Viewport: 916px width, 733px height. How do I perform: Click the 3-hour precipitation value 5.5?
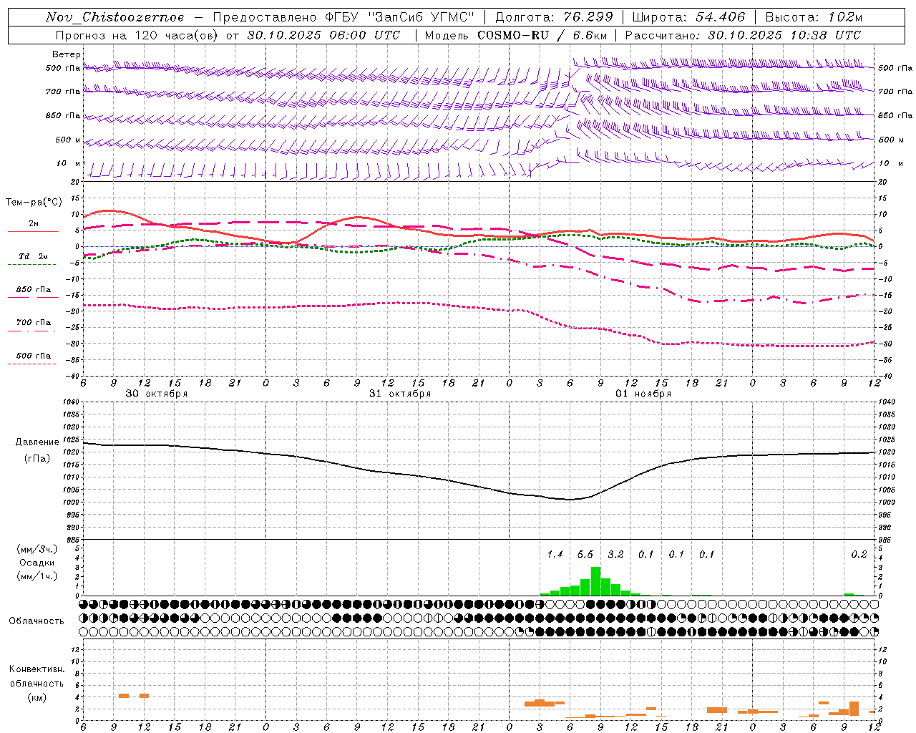tap(585, 554)
